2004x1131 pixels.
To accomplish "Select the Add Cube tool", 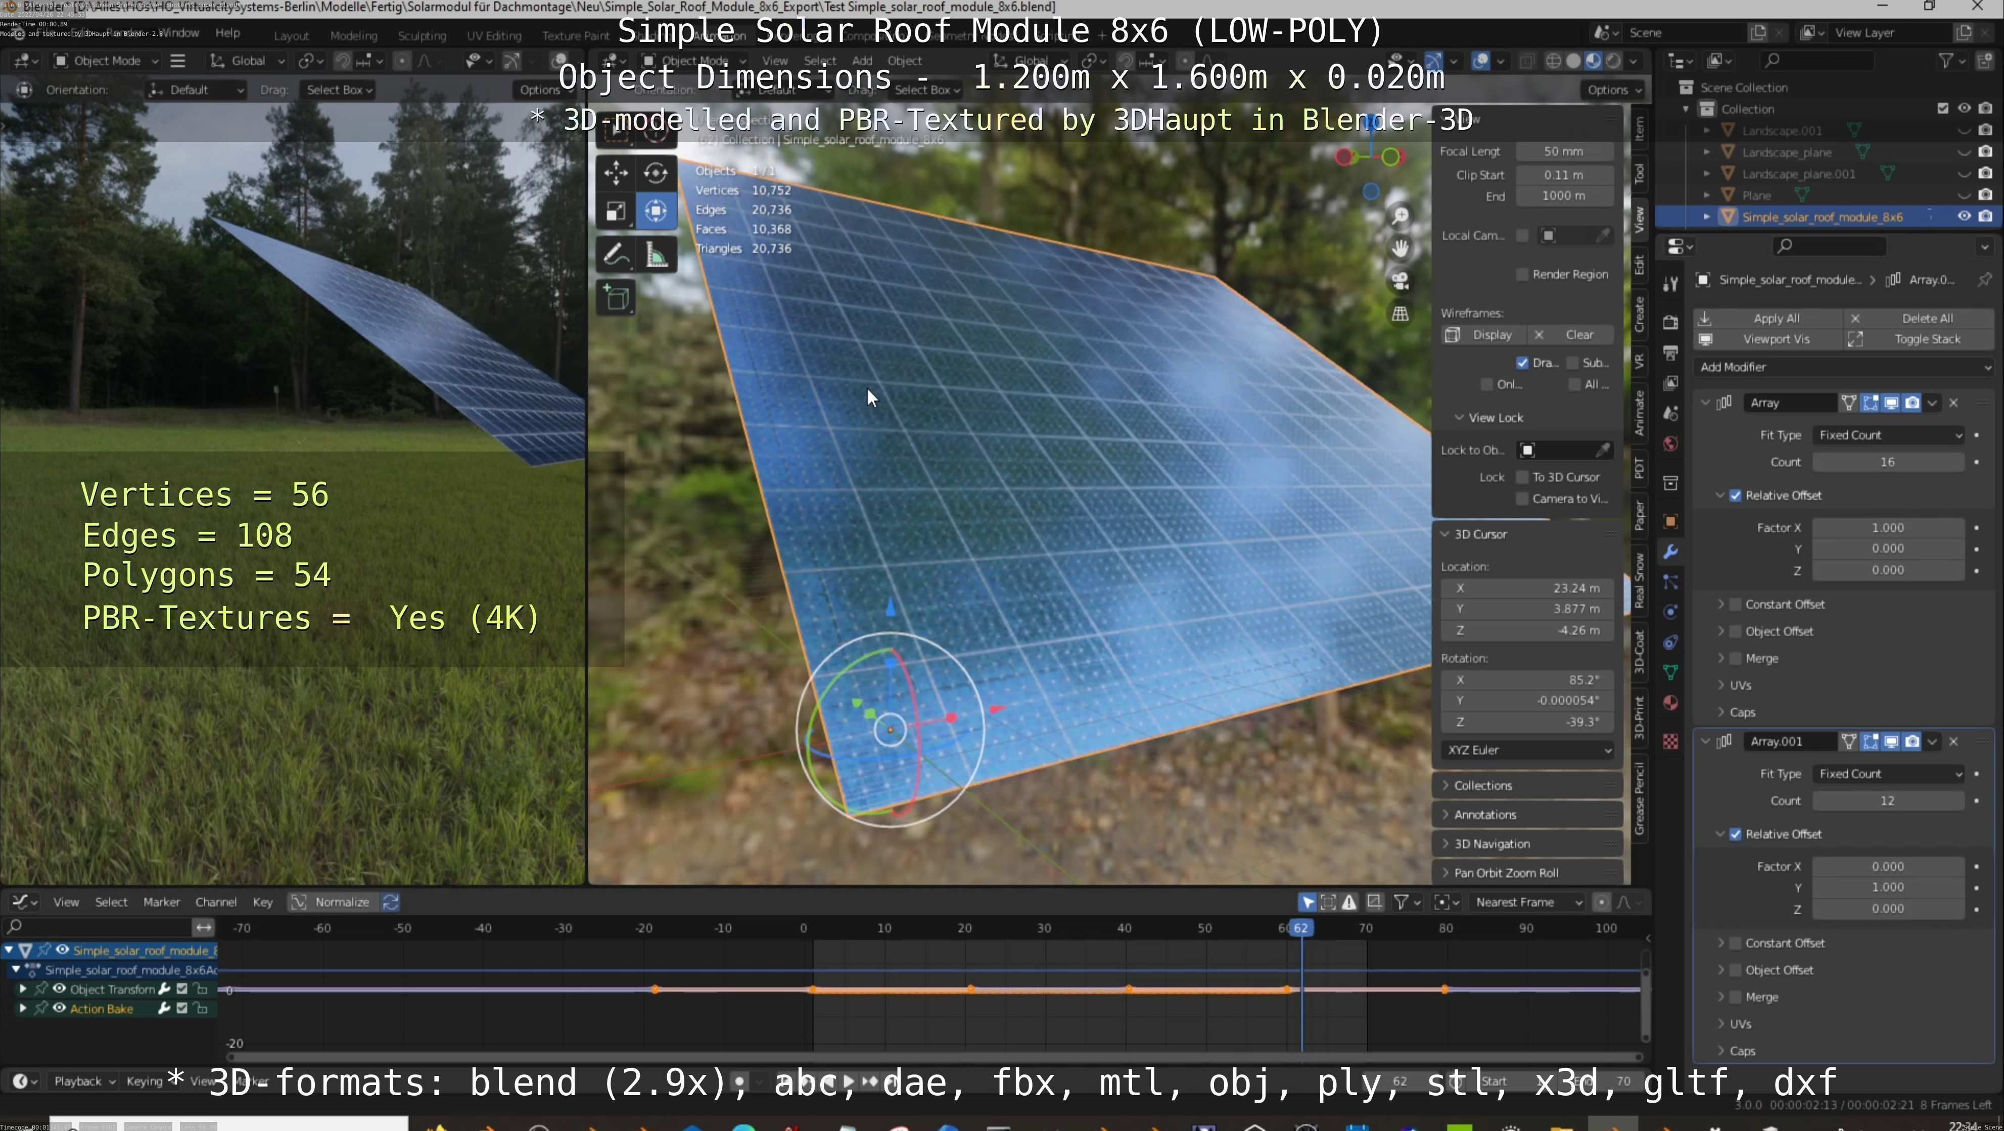I will coord(616,298).
